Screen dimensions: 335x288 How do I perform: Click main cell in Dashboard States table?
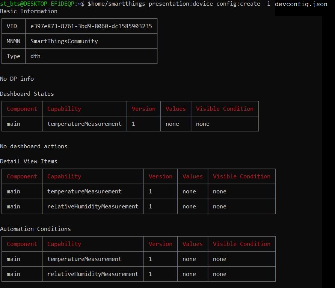[14, 124]
